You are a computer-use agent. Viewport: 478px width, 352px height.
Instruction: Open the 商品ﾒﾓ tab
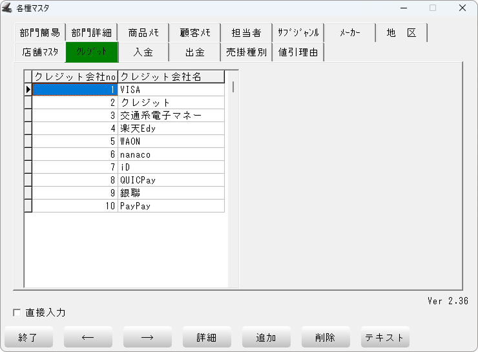(x=143, y=33)
